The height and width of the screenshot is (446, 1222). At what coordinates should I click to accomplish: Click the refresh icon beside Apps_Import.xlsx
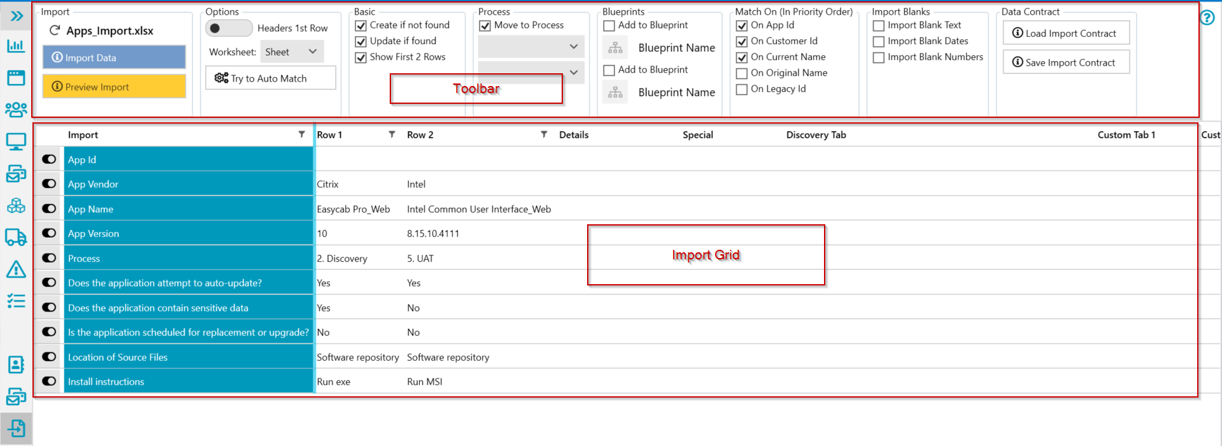pyautogui.click(x=55, y=31)
